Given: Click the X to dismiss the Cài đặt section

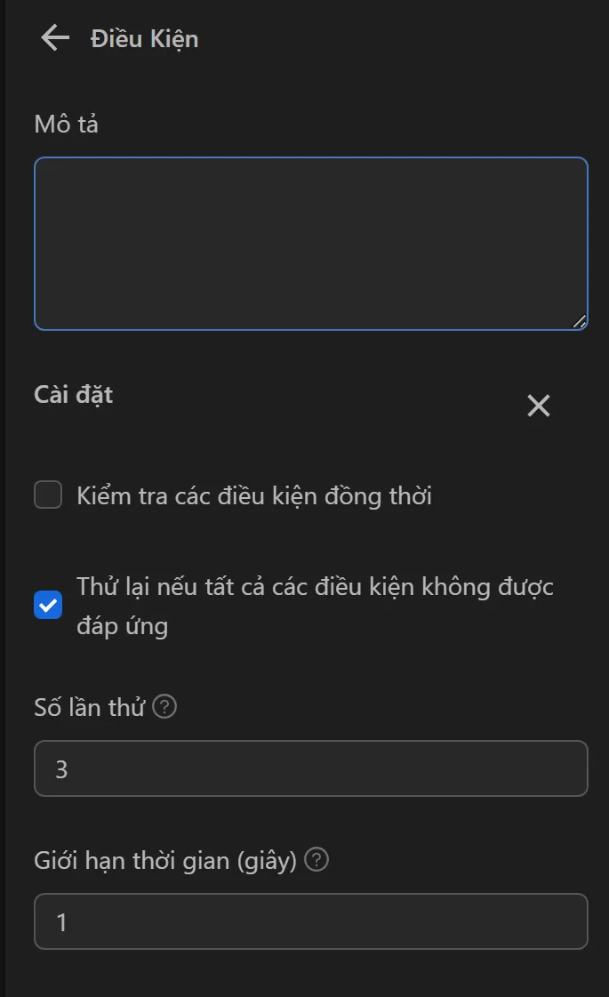Looking at the screenshot, I should click(538, 406).
